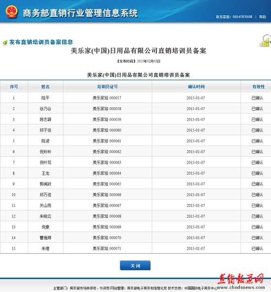Click the national emblem logo in header

[11, 12]
